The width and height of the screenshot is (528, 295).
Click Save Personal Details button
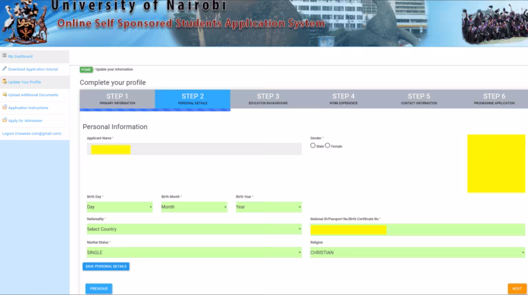pyautogui.click(x=106, y=266)
